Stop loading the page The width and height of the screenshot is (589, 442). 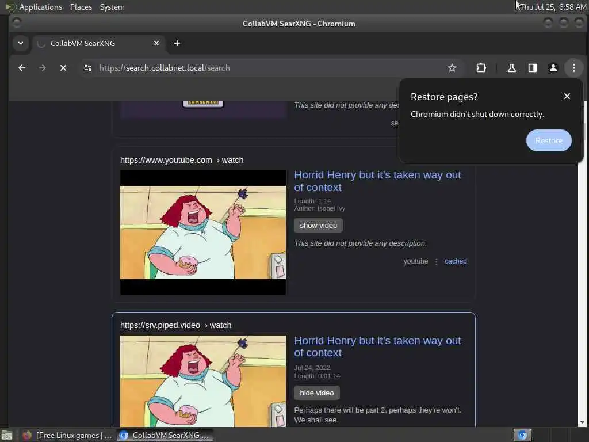[63, 68]
